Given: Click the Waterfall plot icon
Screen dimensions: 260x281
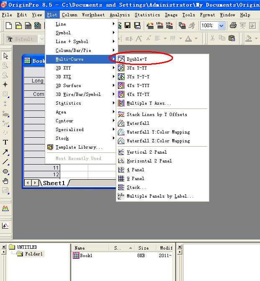Looking at the screenshot, I should 121,123.
